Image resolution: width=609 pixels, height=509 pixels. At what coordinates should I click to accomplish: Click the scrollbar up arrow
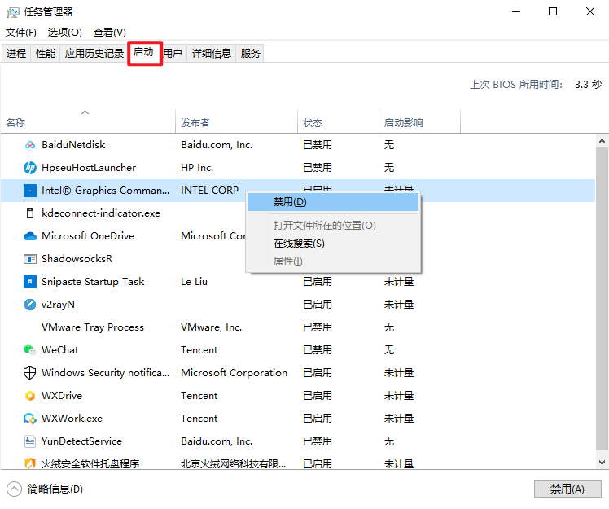coord(602,141)
